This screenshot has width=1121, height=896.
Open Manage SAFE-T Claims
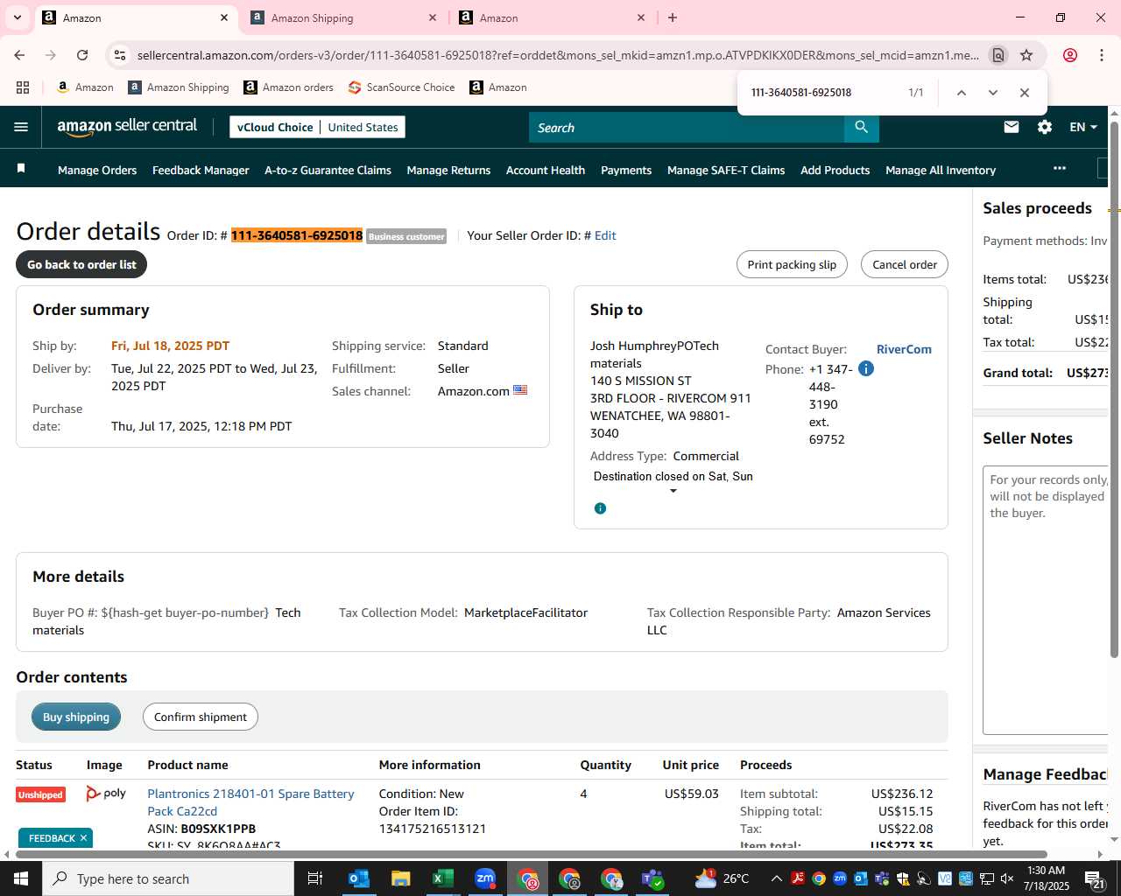tap(726, 170)
